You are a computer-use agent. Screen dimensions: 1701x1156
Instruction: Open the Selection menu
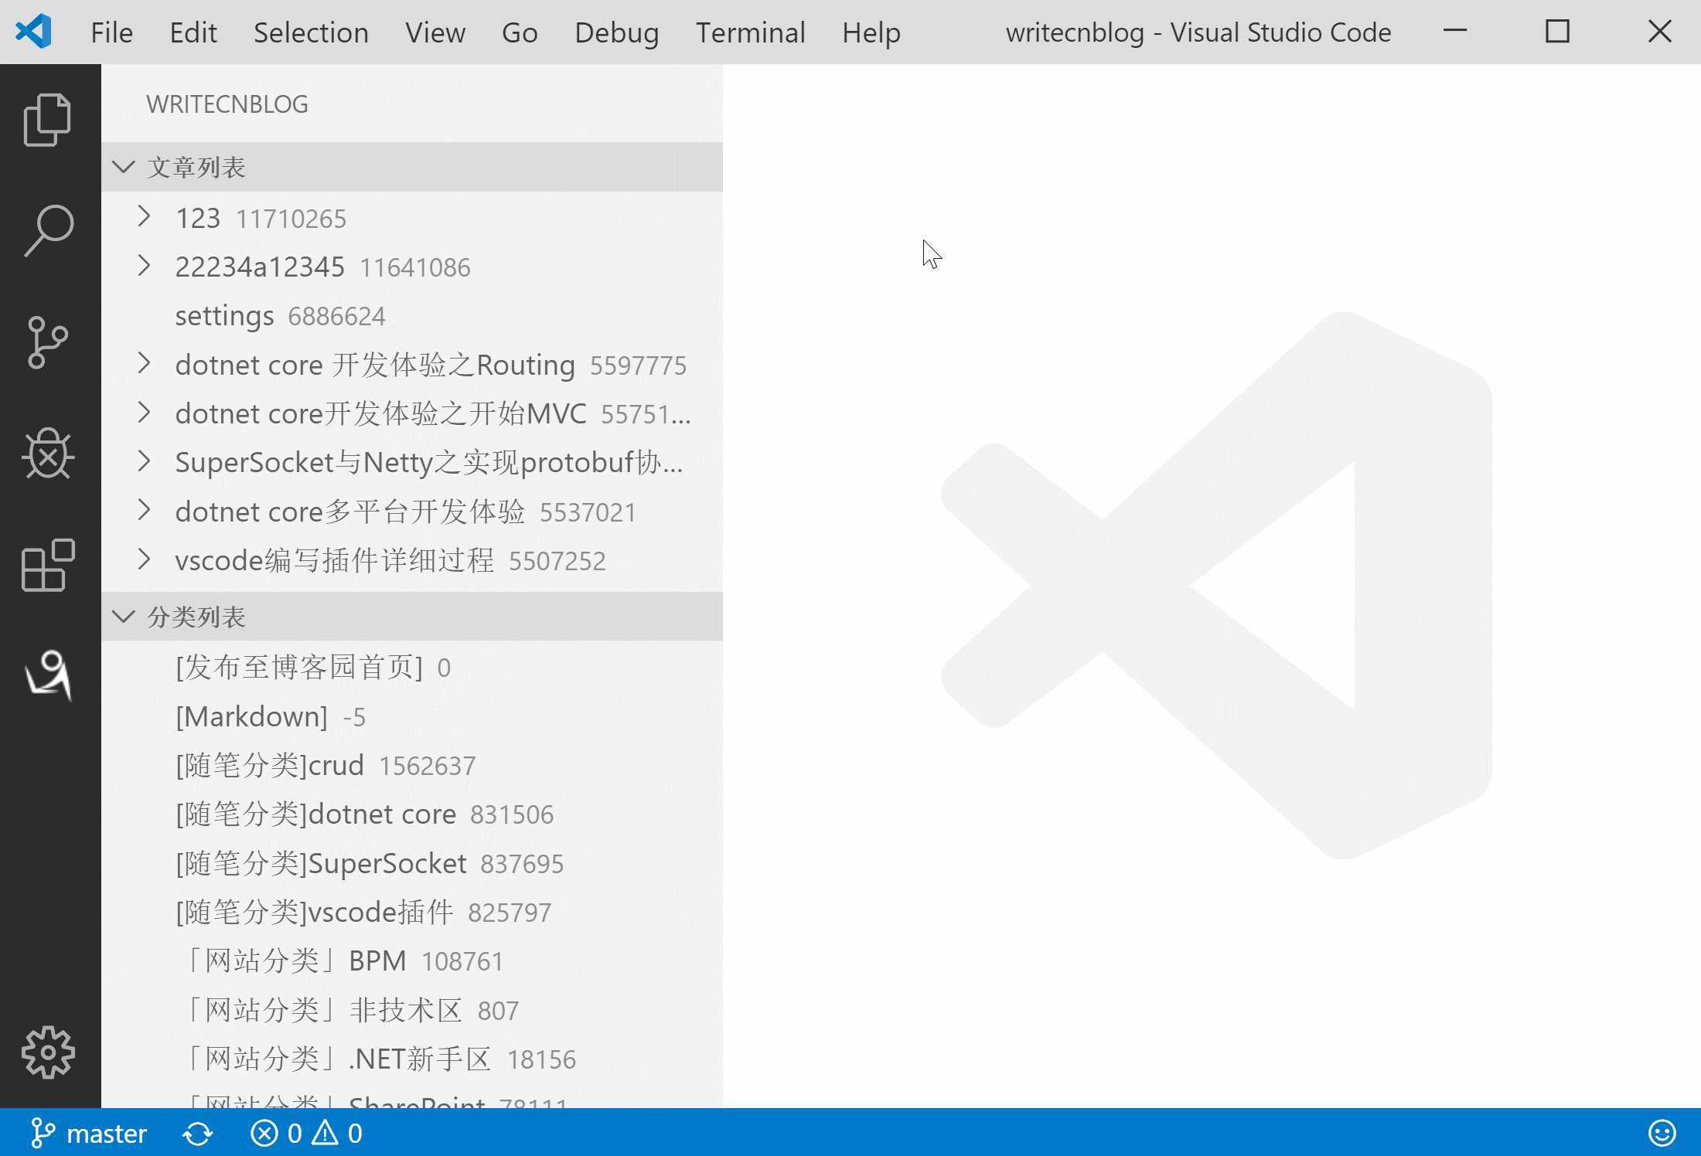click(311, 32)
